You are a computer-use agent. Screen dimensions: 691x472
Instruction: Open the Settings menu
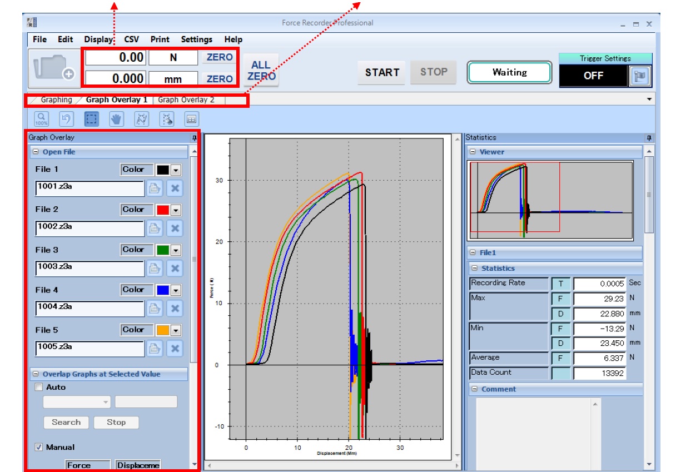tap(196, 39)
